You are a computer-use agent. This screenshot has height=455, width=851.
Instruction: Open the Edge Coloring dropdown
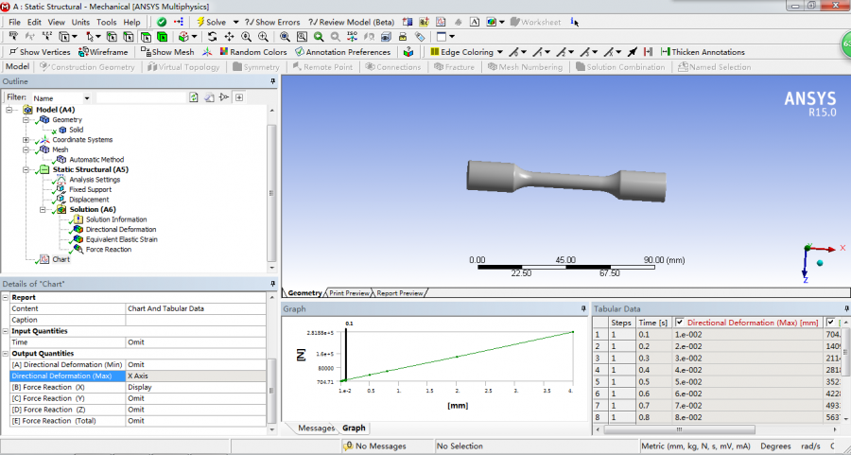[498, 52]
